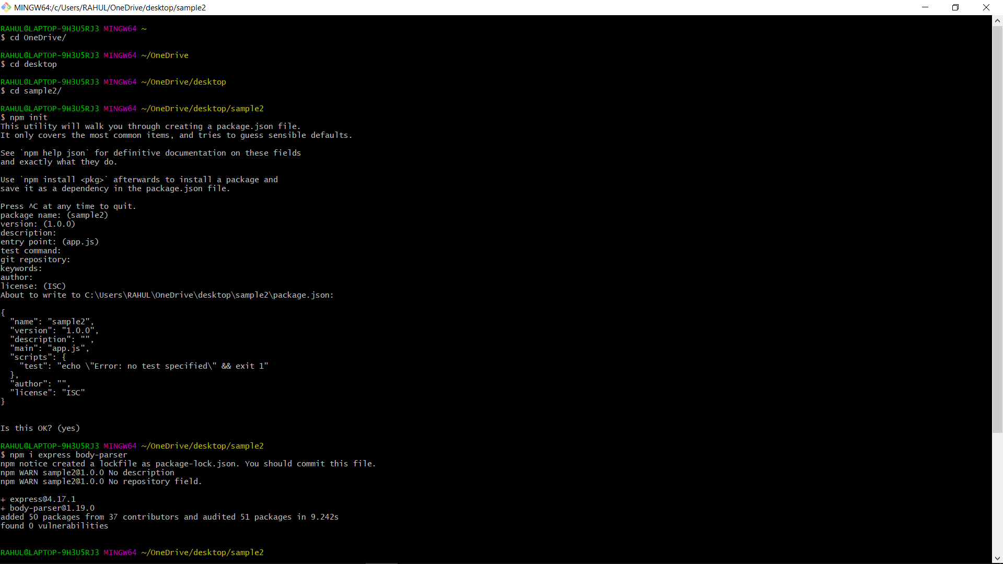Click the 'npm init' command line
Viewport: 1003px width, 564px height.
tap(29, 118)
